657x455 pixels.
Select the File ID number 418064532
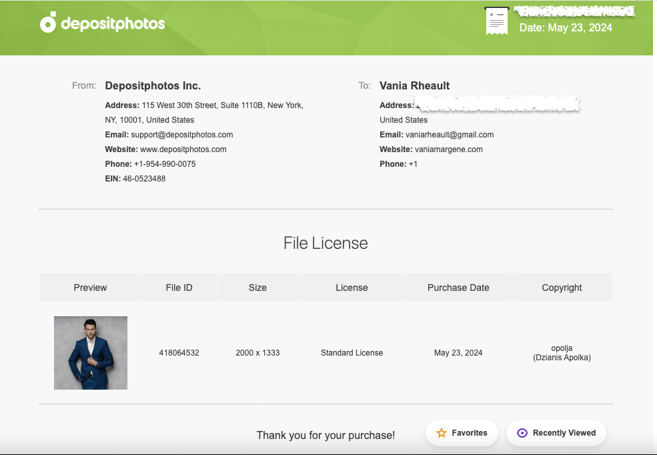(x=179, y=353)
